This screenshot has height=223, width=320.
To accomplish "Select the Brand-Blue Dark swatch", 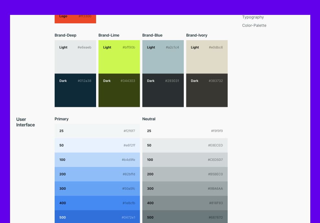I will pyautogui.click(x=163, y=90).
